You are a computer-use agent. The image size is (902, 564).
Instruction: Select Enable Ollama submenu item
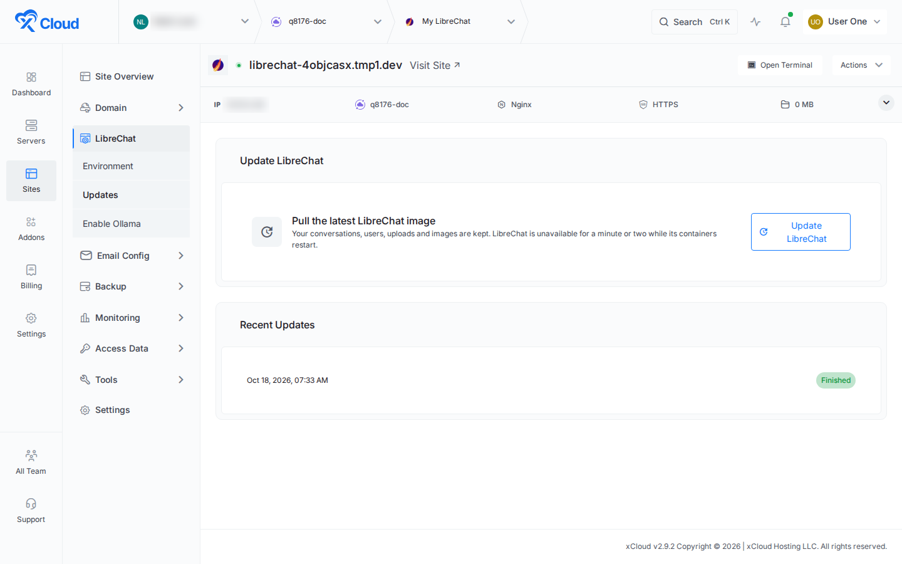point(132,224)
